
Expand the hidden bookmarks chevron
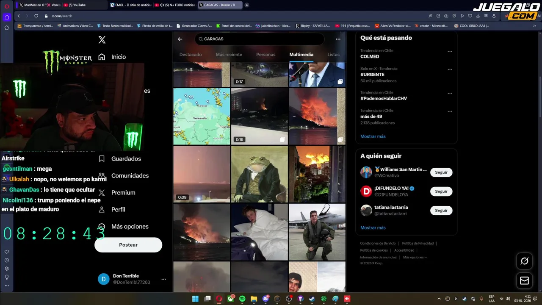(534, 26)
